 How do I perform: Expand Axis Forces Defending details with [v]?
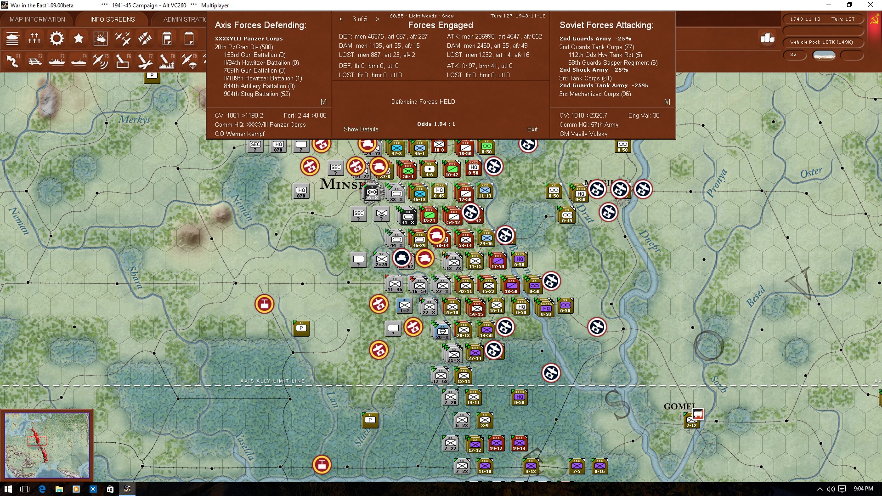tap(324, 101)
